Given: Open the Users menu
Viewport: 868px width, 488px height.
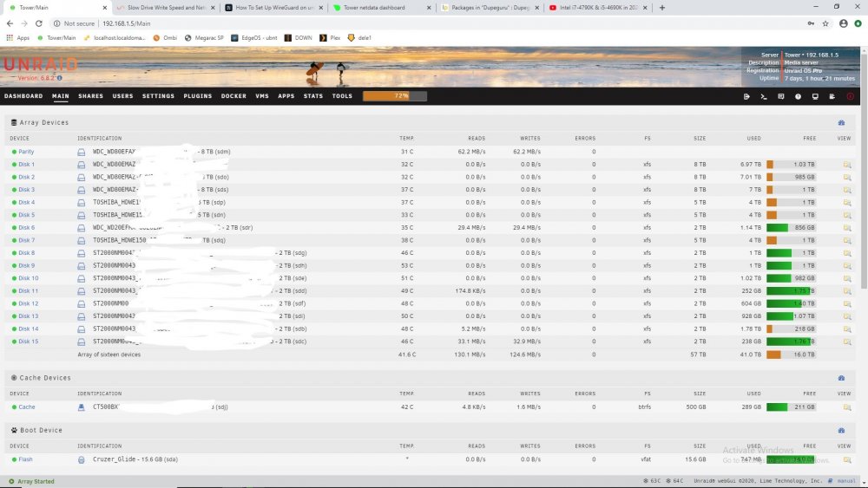Looking at the screenshot, I should [x=123, y=96].
